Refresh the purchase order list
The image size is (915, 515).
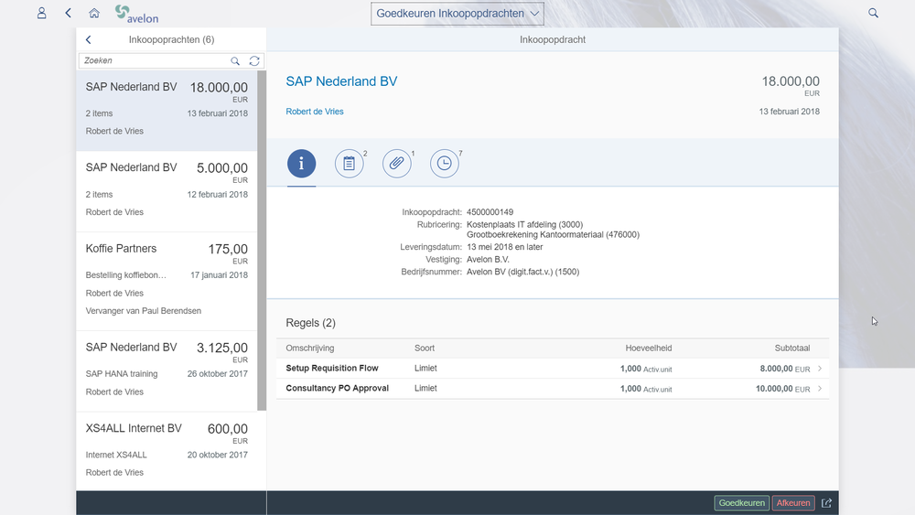pos(254,60)
